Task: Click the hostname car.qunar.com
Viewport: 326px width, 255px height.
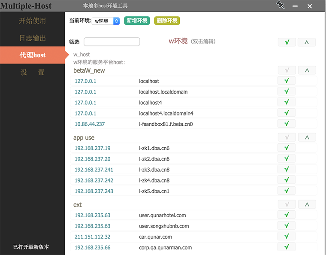Action: 155,237
